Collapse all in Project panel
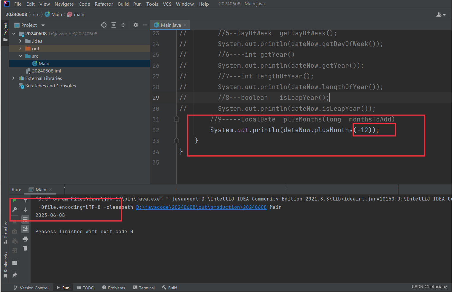This screenshot has width=452, height=292. (123, 25)
